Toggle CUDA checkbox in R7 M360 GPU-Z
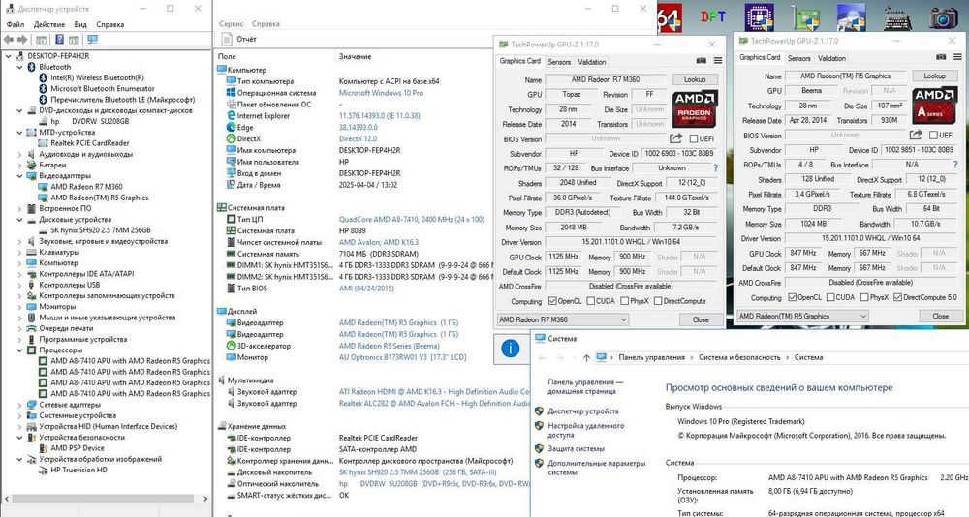 click(591, 301)
